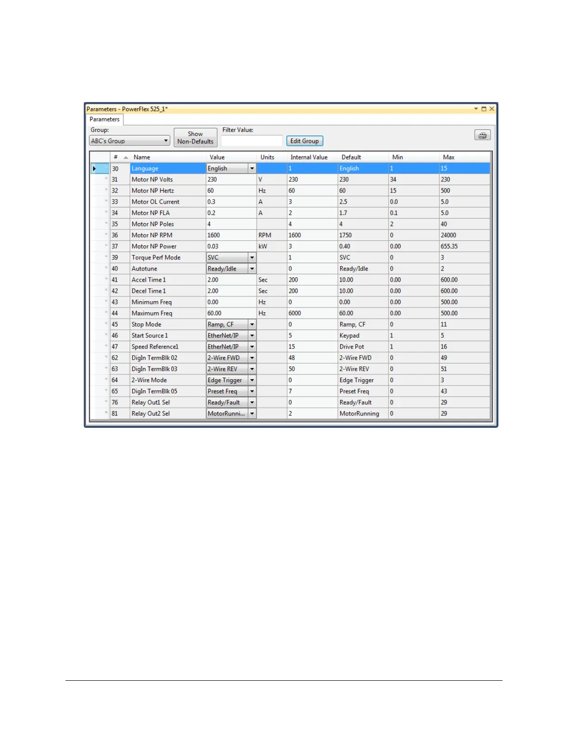Click Motor NP Power value 0.03
The image size is (568, 735).
(231, 246)
